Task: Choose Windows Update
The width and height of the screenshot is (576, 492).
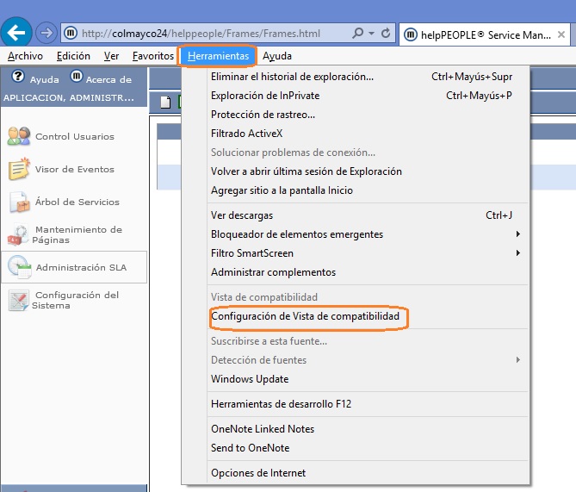Action: click(356, 379)
